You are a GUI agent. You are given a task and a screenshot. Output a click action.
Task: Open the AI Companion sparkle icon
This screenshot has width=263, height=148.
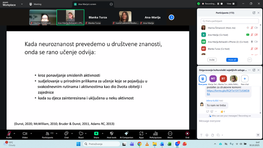tap(126, 134)
